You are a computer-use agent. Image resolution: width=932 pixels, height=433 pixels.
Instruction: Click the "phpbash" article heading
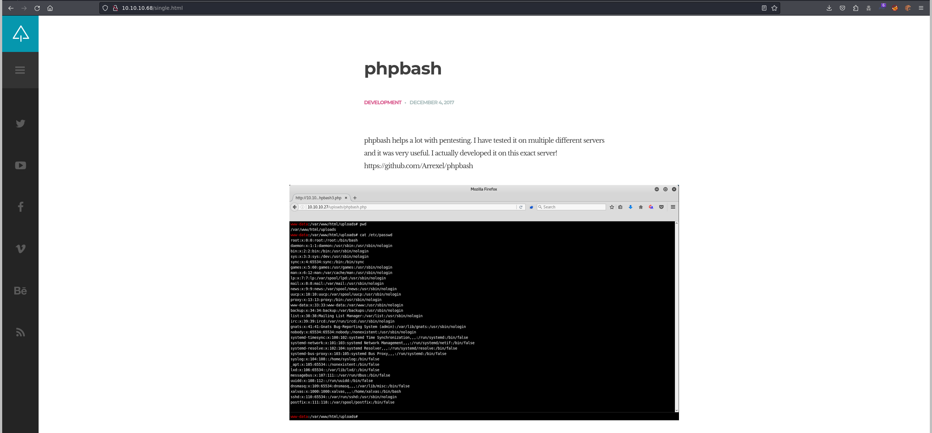[x=403, y=68]
